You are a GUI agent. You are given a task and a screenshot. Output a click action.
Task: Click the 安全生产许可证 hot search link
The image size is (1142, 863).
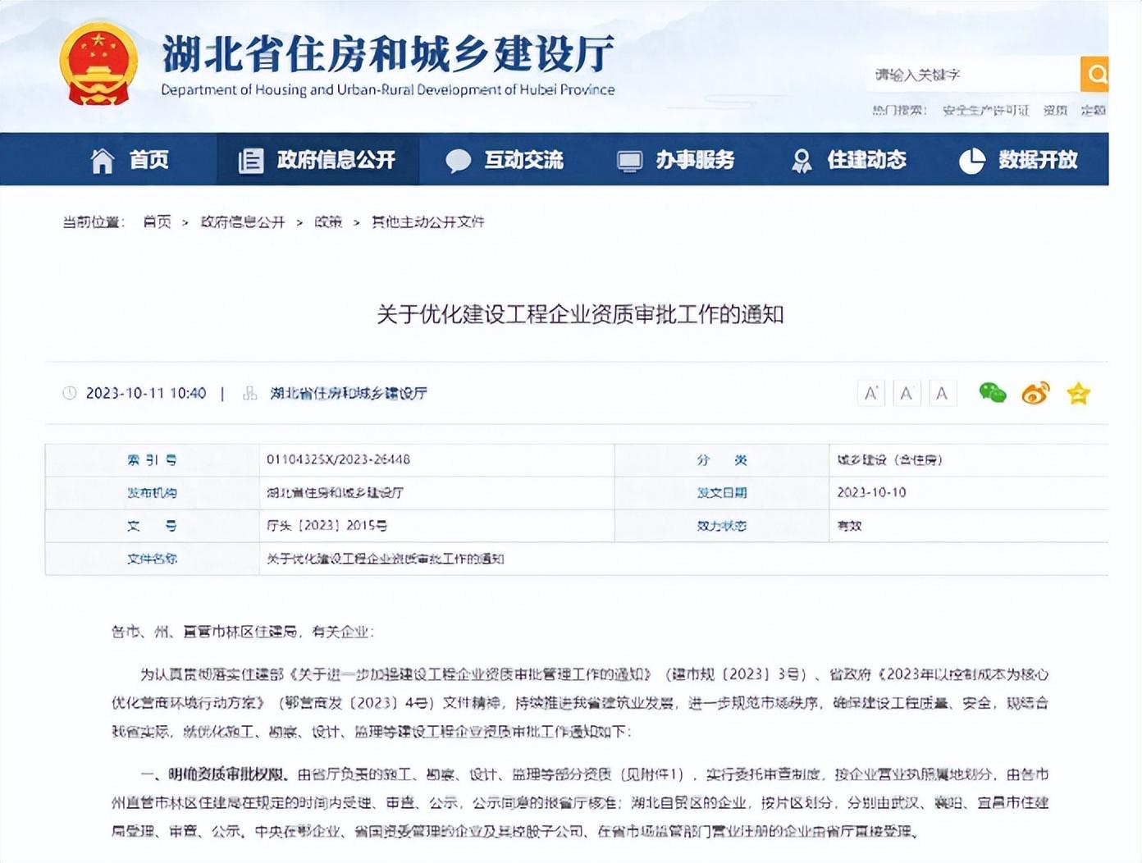pyautogui.click(x=985, y=110)
